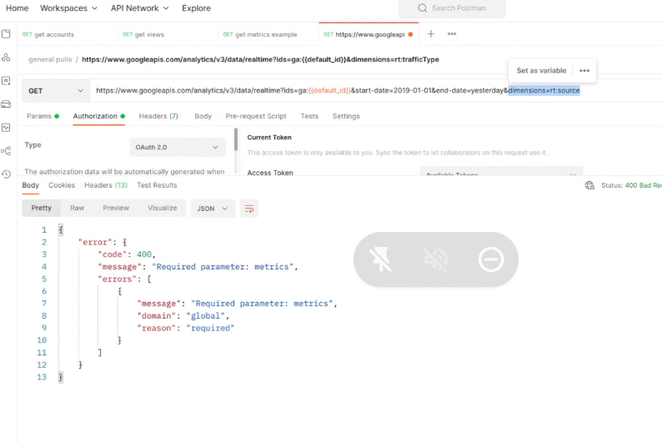Click the request title URL in breadcrumb

pos(260,59)
